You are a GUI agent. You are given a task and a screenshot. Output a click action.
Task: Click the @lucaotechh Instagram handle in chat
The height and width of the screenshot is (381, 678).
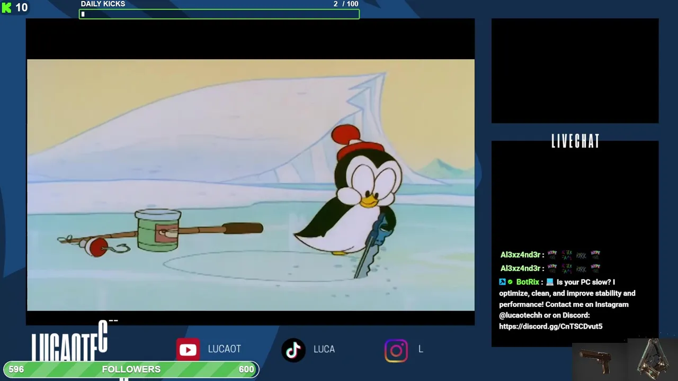521,315
